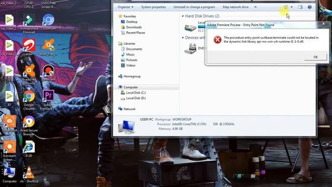Open the Organize dropdown menu
332x187 pixels.
point(126,7)
